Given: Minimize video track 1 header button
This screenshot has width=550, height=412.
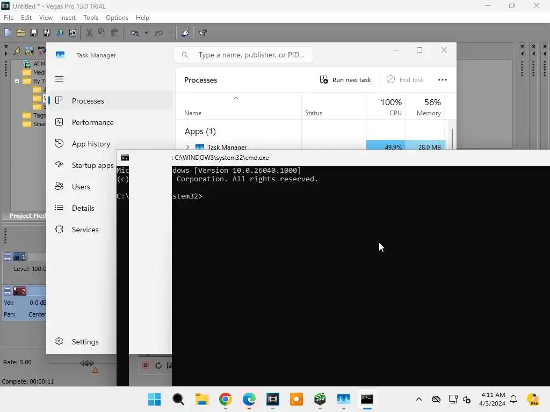Looking at the screenshot, I should point(8,257).
